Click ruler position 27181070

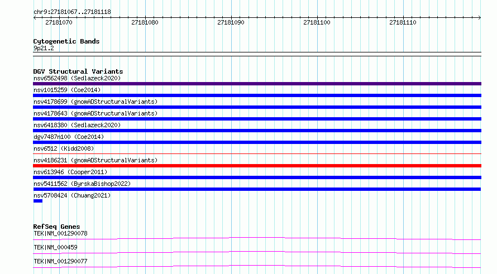59,22
